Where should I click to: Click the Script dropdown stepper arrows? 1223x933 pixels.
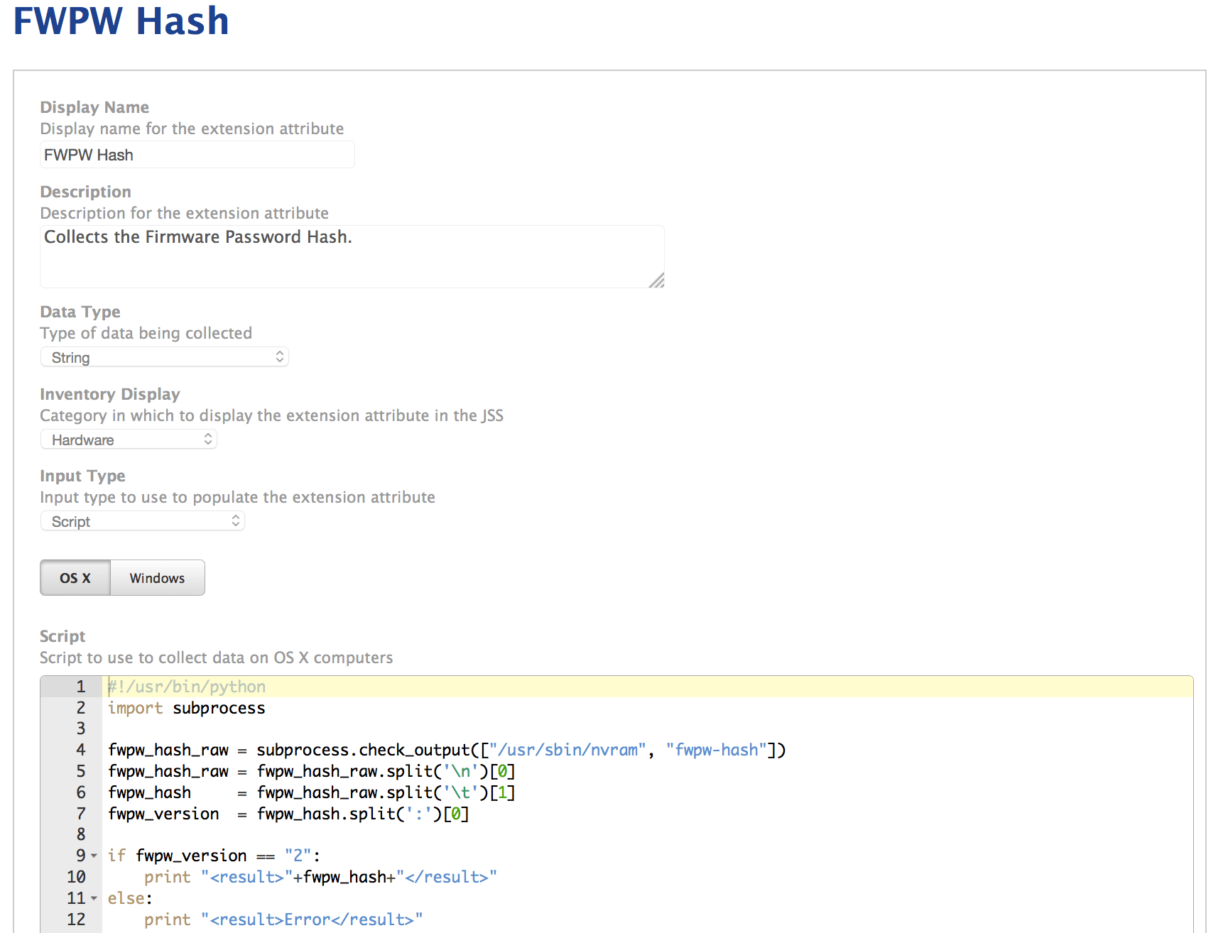tap(236, 521)
